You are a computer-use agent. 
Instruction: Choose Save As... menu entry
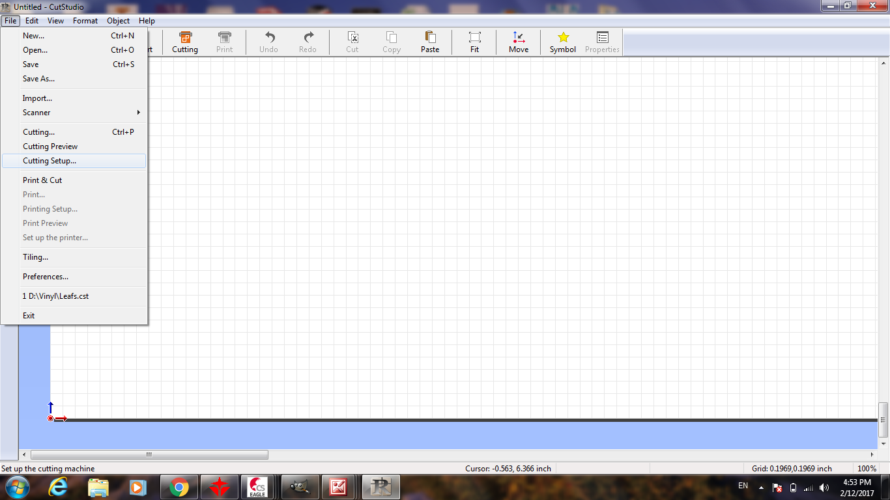74,79
